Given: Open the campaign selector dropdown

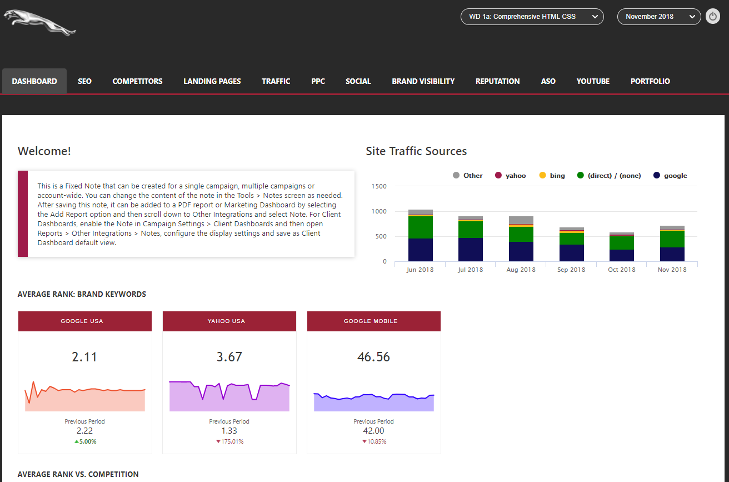Looking at the screenshot, I should pos(532,17).
